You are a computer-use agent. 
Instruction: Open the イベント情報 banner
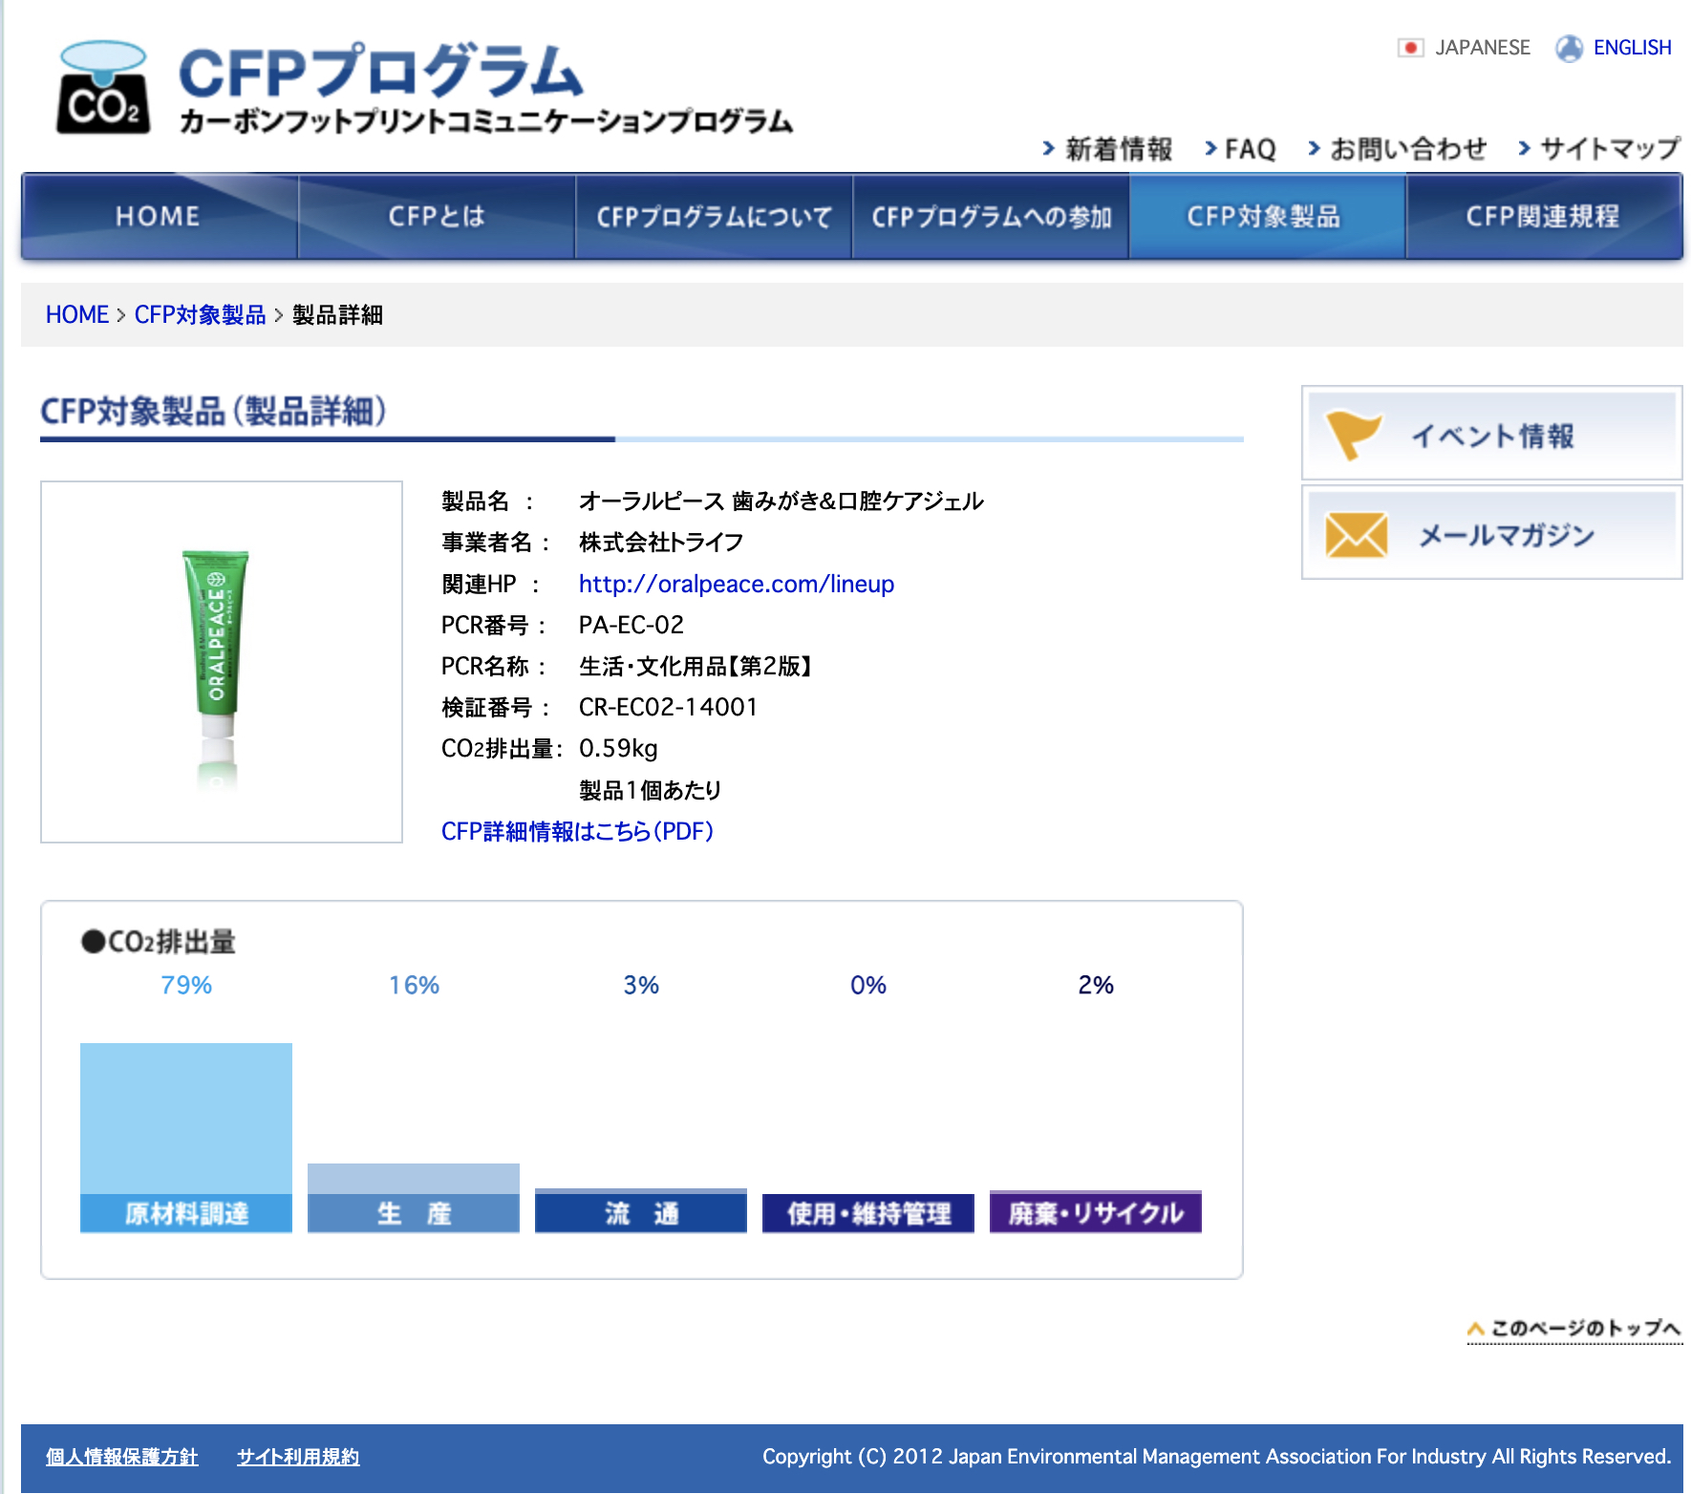tap(1491, 434)
